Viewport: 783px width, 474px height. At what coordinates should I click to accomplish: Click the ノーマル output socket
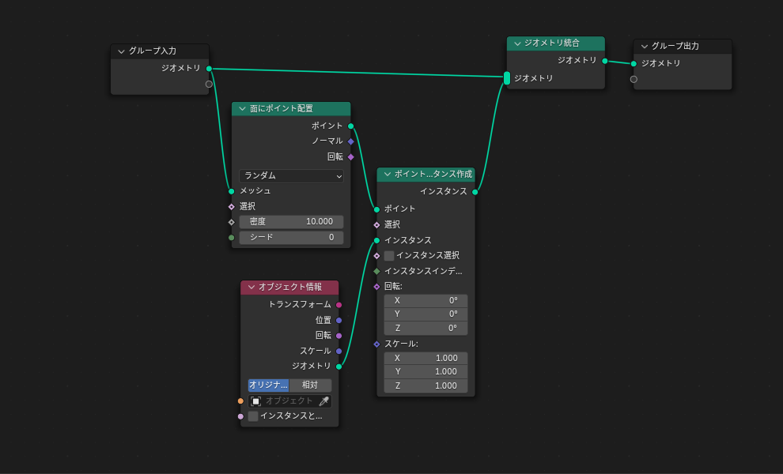coord(350,141)
